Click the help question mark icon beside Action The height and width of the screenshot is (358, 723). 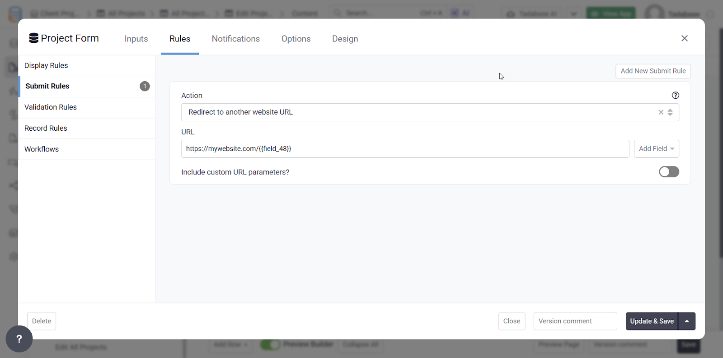tap(675, 95)
